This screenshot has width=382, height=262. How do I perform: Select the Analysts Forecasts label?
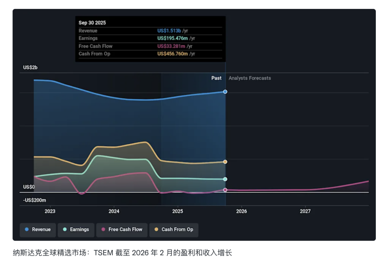tap(249, 78)
